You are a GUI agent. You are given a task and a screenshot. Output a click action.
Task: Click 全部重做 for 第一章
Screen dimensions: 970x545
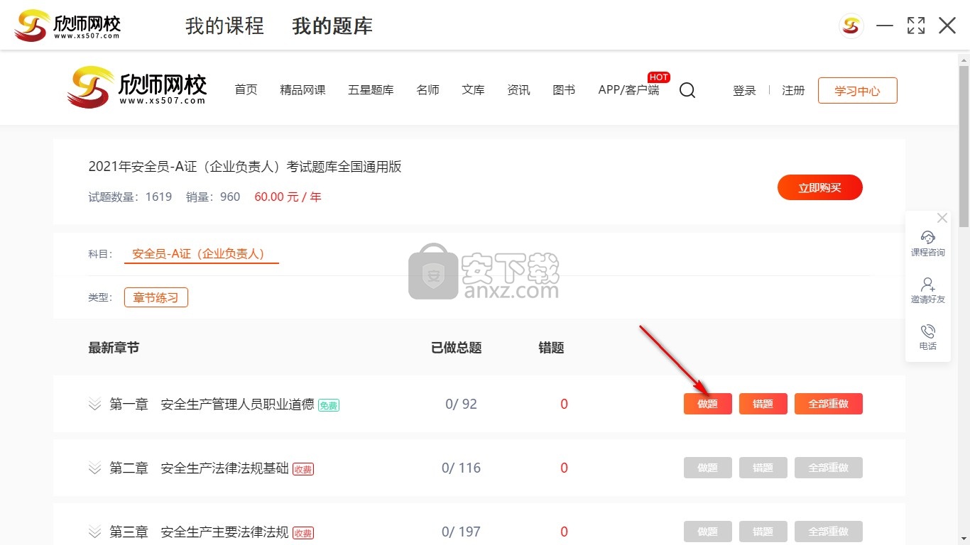[x=828, y=404]
